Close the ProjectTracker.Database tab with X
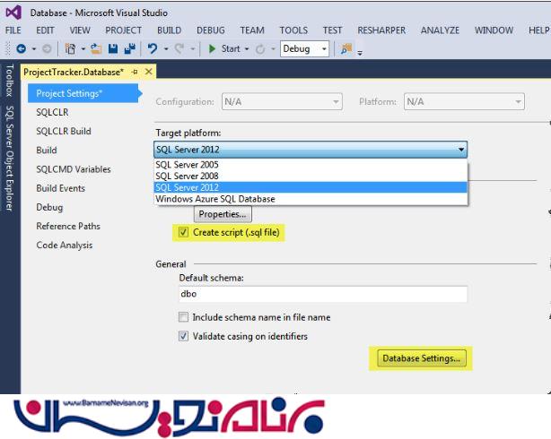The image size is (551, 439). click(148, 72)
